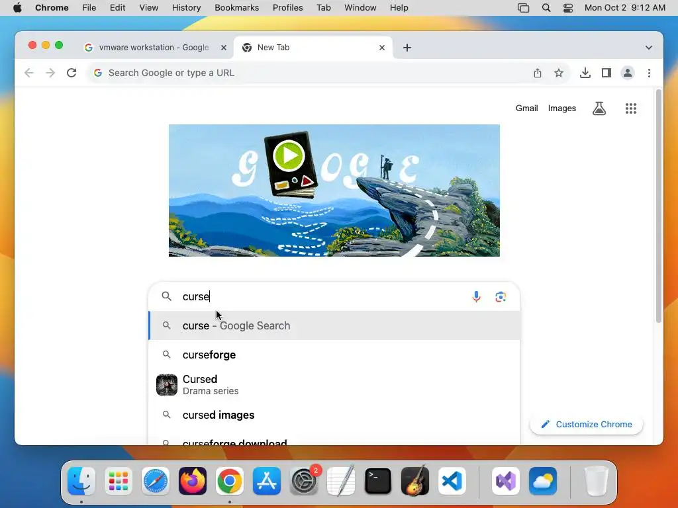
Task: Open the Trash in the Dock
Action: tap(597, 481)
